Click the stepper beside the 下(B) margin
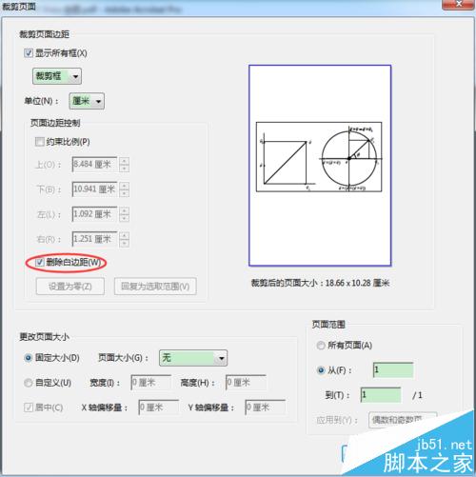Screen dimensions: 476x477 (x=124, y=189)
